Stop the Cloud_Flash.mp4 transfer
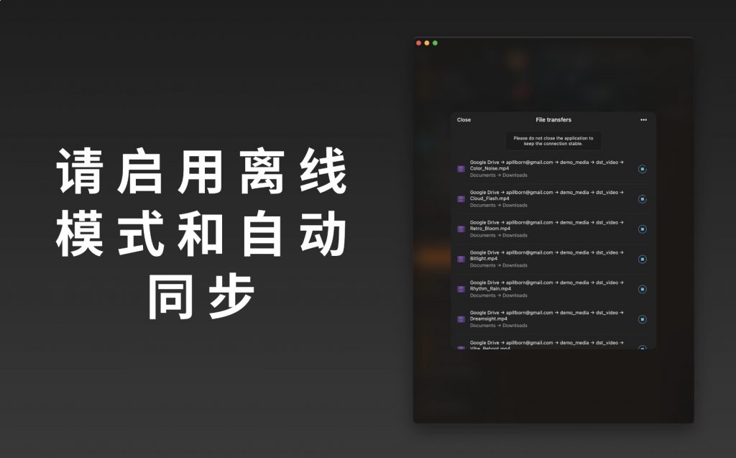The height and width of the screenshot is (458, 736). [x=643, y=199]
